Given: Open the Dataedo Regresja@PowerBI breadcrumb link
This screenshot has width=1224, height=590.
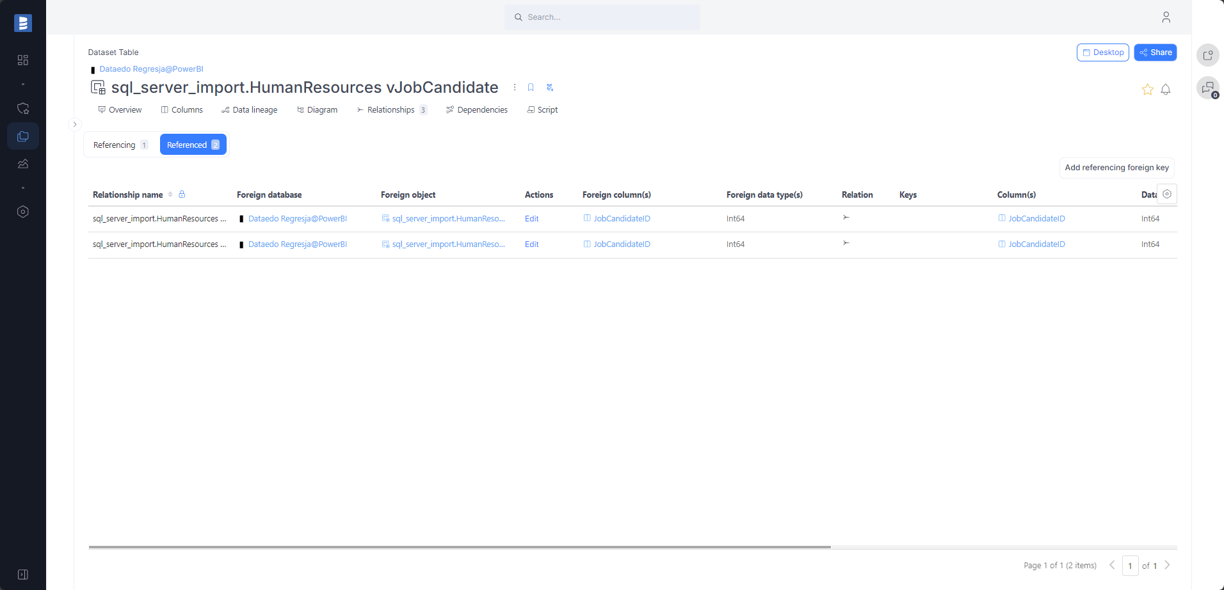Looking at the screenshot, I should [151, 69].
